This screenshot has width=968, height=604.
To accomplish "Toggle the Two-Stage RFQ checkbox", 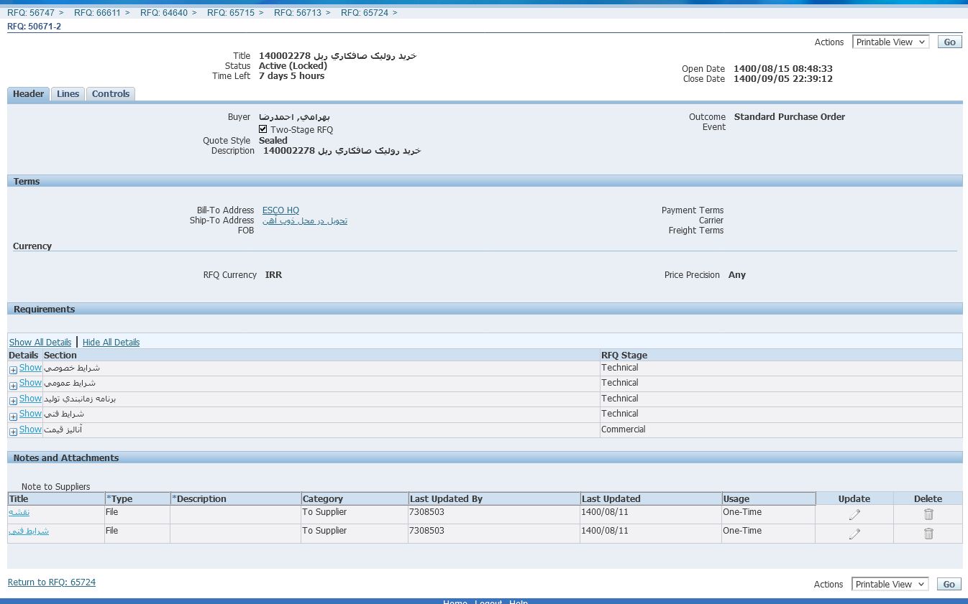I will point(263,129).
